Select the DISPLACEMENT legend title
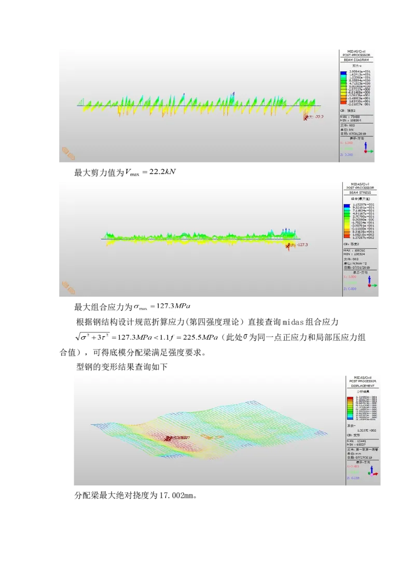The width and height of the screenshot is (415, 588). 363,386
